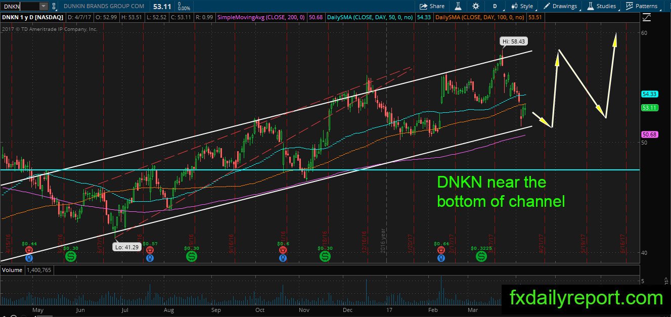Open the flask analysis tools icon

point(458,6)
